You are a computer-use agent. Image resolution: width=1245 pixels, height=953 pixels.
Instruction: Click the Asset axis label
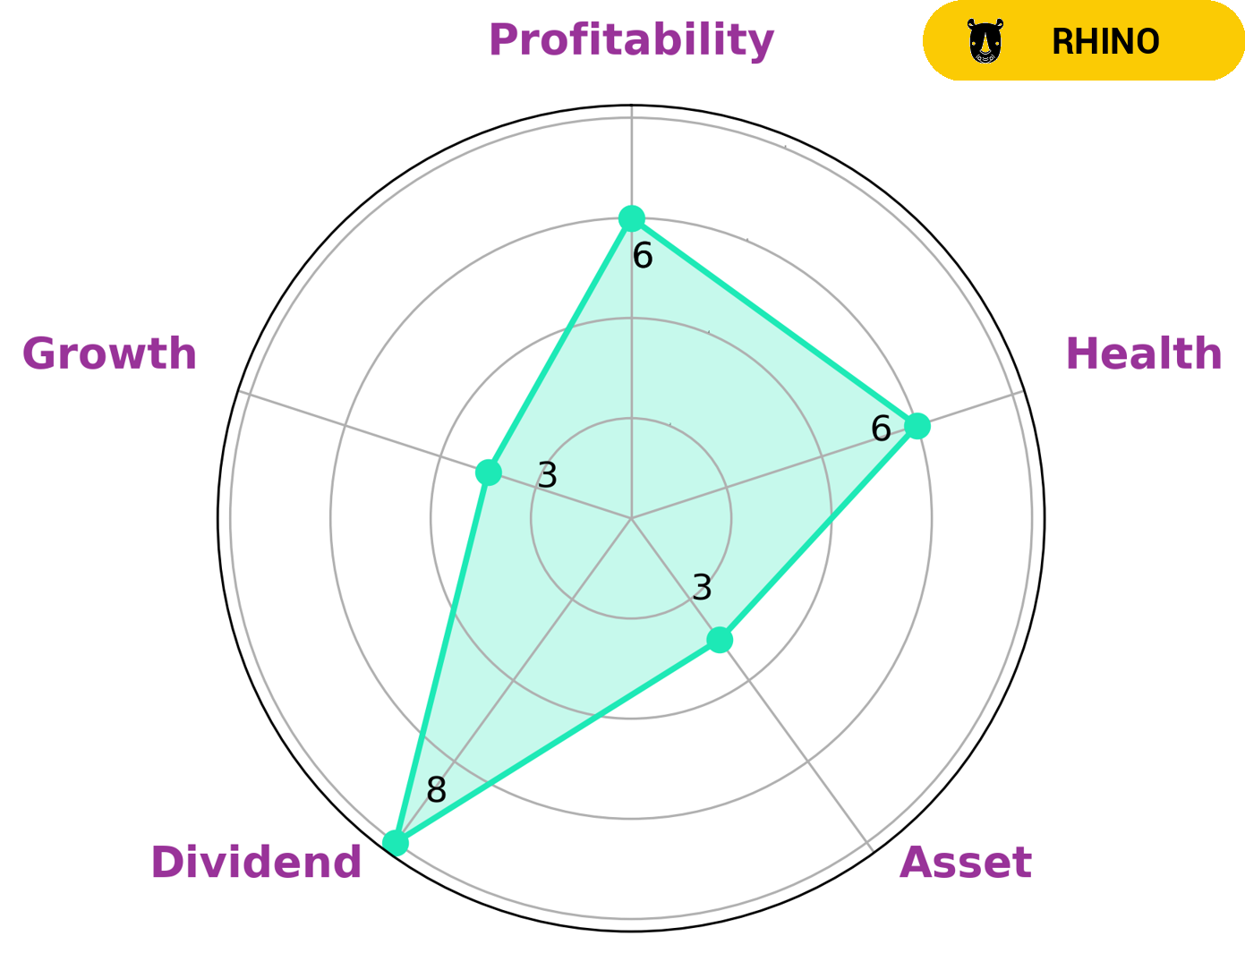[966, 863]
